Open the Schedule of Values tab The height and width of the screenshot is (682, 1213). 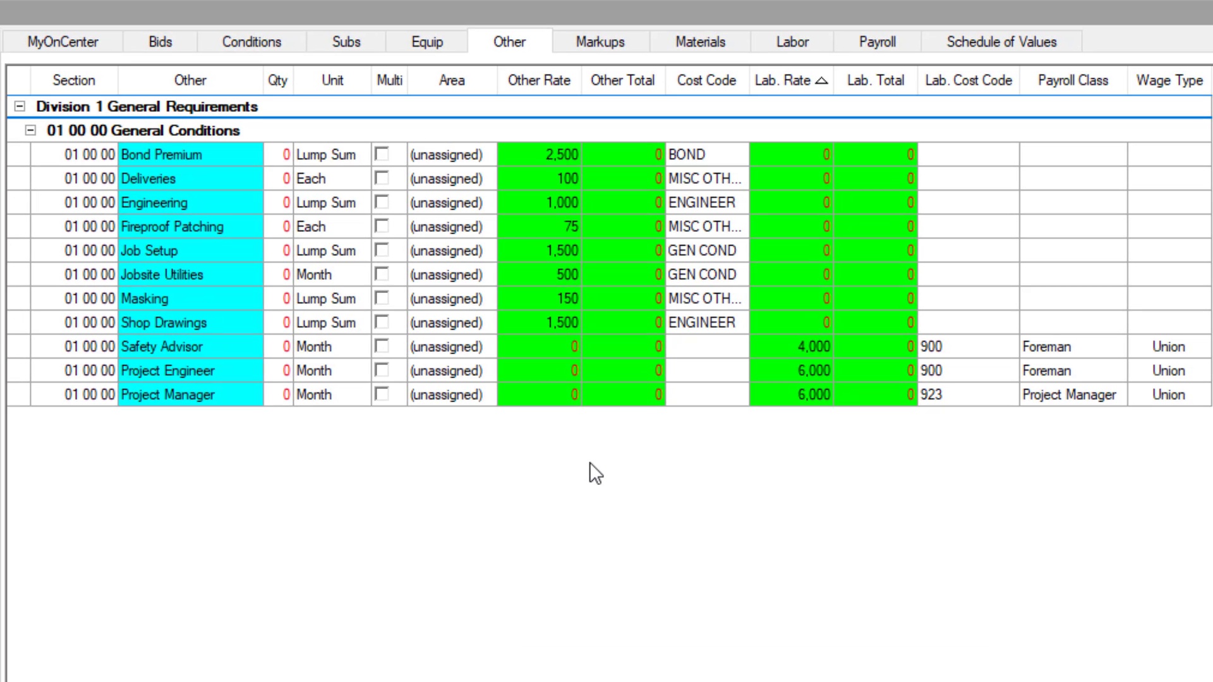pyautogui.click(x=1001, y=42)
